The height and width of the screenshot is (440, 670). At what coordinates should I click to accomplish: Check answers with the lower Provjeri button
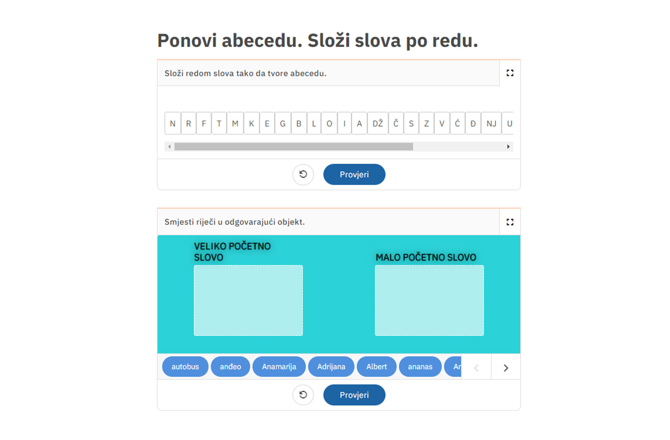pos(354,395)
